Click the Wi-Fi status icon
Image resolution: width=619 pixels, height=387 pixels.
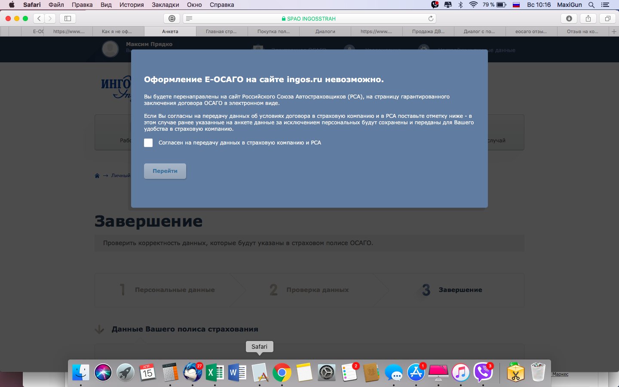474,5
